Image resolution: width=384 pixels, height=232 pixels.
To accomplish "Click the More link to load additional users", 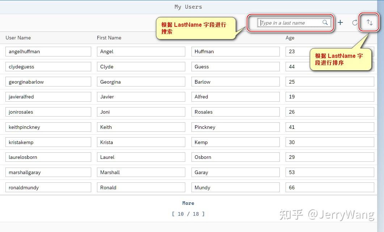I will [x=188, y=203].
